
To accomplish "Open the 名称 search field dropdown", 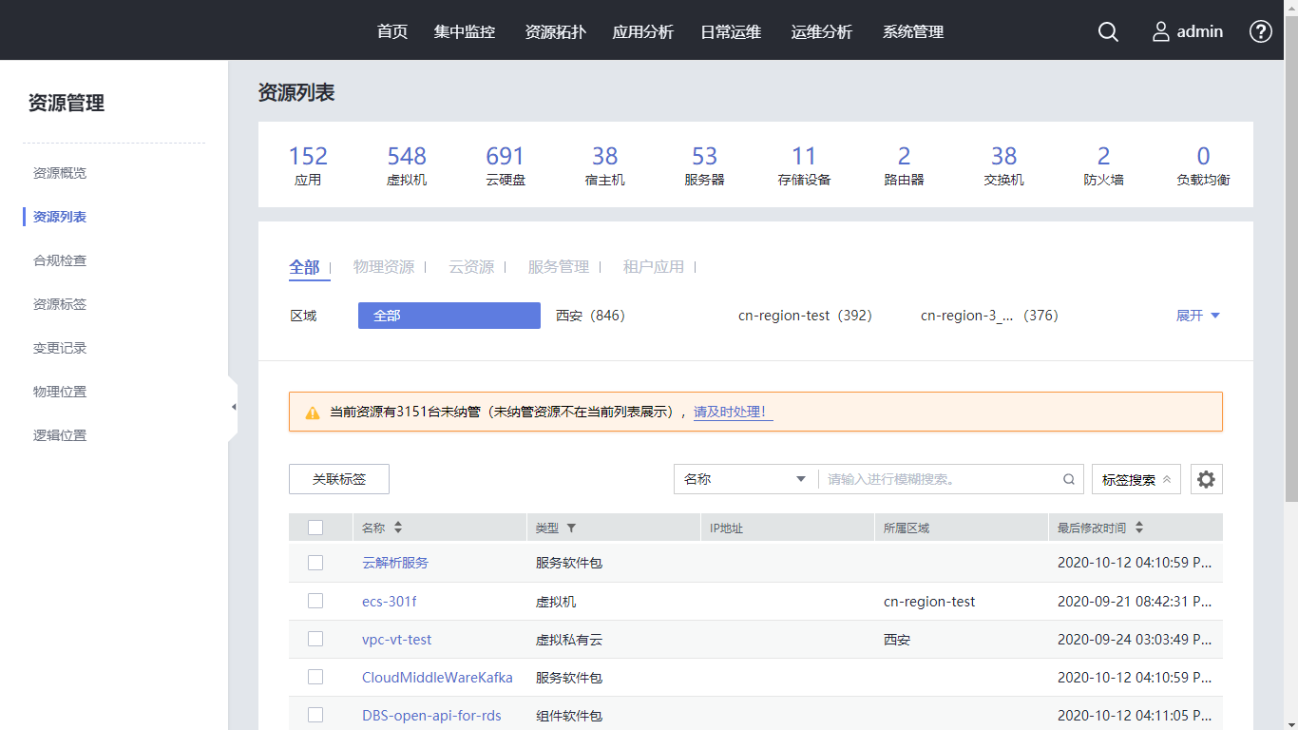I will click(745, 479).
